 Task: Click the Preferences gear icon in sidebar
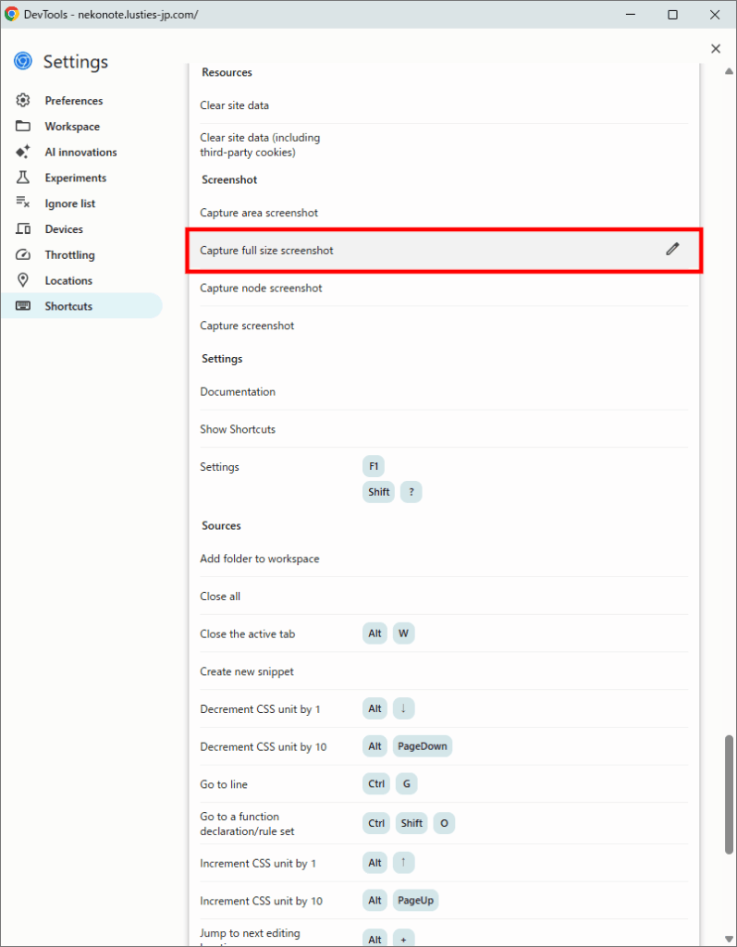pyautogui.click(x=23, y=100)
